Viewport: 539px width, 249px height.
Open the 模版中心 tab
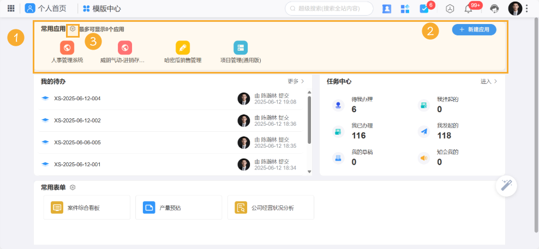click(x=102, y=9)
